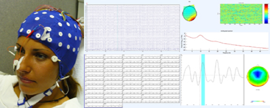Open the photo of the EEG cap wearer
Viewport: 270px width, 108px height.
click(x=42, y=54)
